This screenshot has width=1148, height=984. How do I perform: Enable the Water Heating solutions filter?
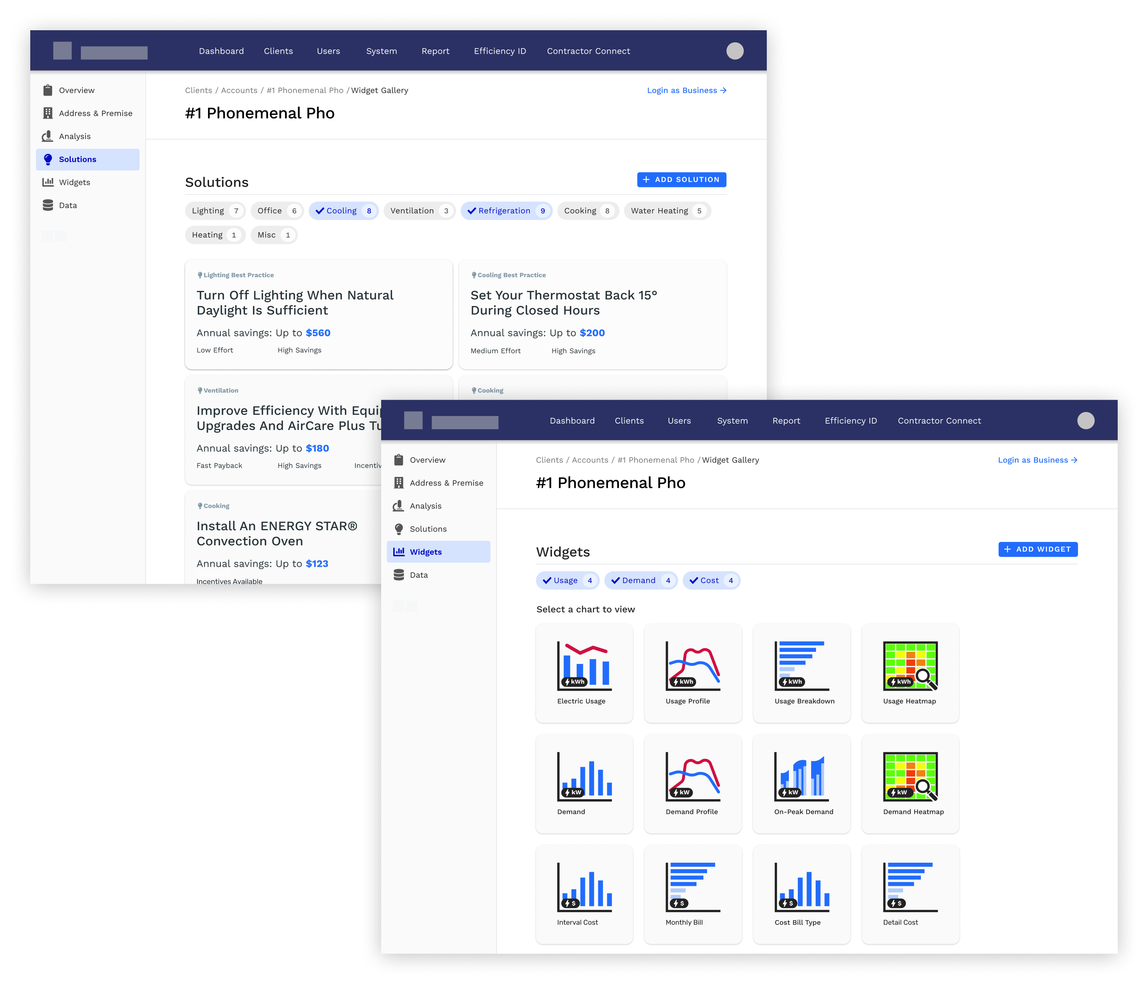(667, 211)
